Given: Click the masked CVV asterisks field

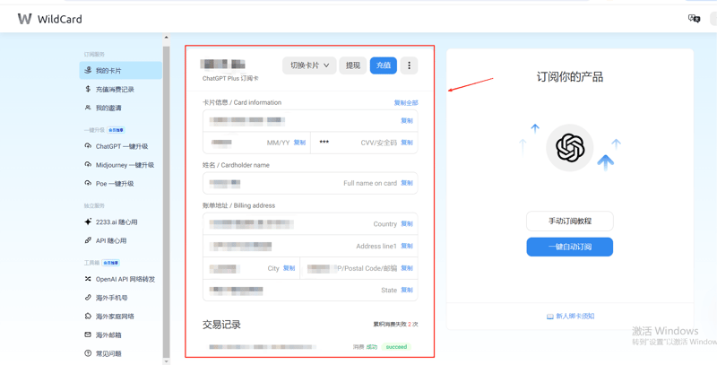Looking at the screenshot, I should pyautogui.click(x=324, y=143).
